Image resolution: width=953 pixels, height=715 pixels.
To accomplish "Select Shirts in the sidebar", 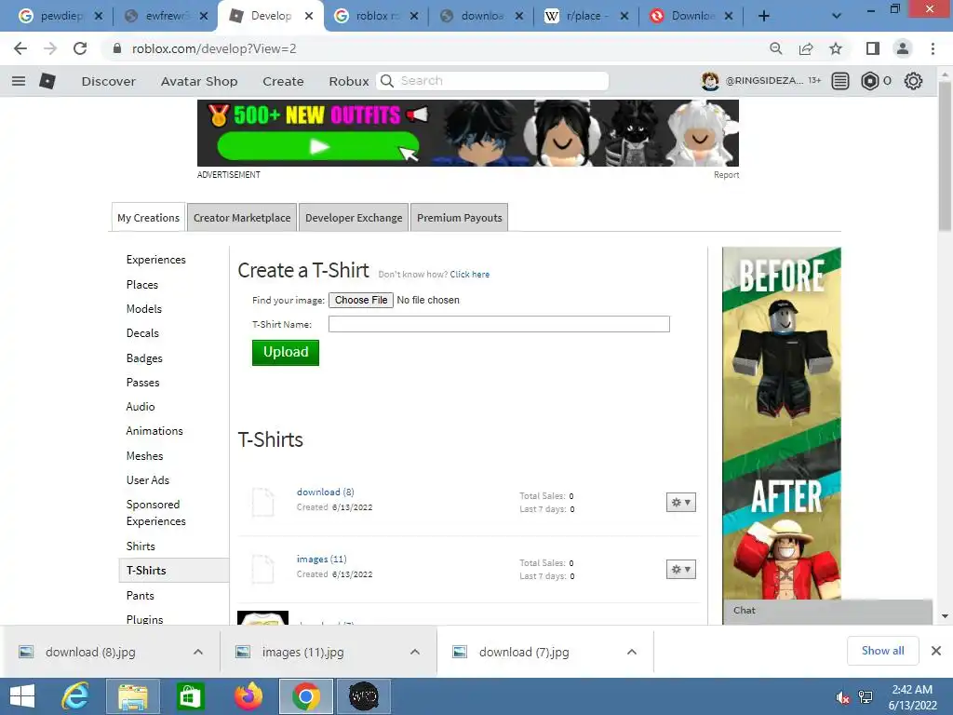I will (141, 546).
